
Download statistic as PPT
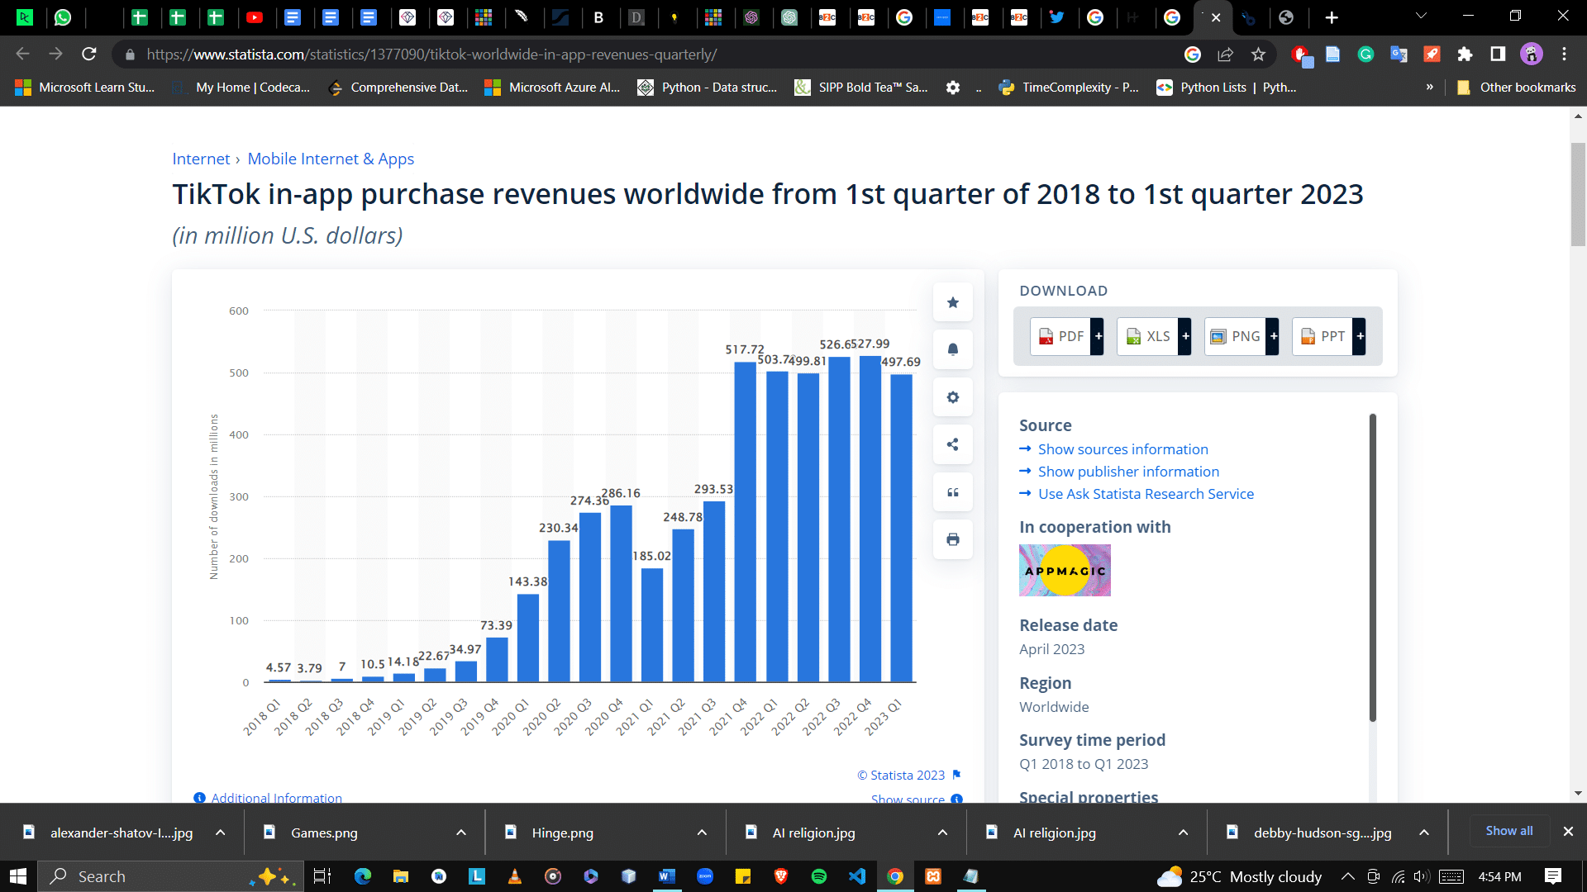coord(1329,336)
